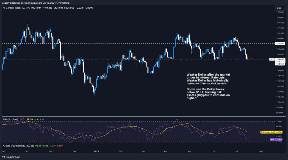Click the 102.000 price axis value
Image resolution: width=288 pixels, height=160 pixels.
click(x=280, y=81)
